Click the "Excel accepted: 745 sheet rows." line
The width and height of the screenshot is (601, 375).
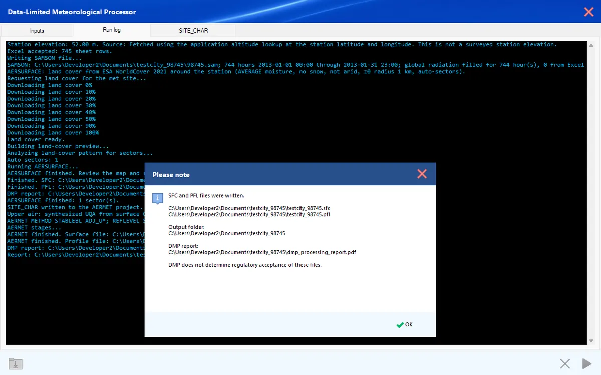click(60, 51)
